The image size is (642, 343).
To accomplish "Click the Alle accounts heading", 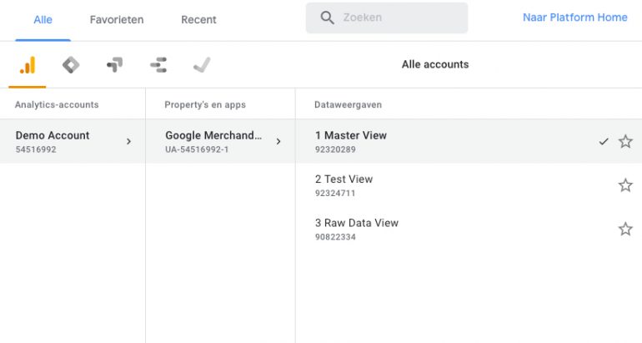I will click(x=435, y=64).
